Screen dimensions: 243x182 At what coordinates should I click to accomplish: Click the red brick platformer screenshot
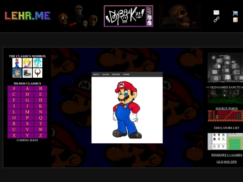pyautogui.click(x=225, y=116)
